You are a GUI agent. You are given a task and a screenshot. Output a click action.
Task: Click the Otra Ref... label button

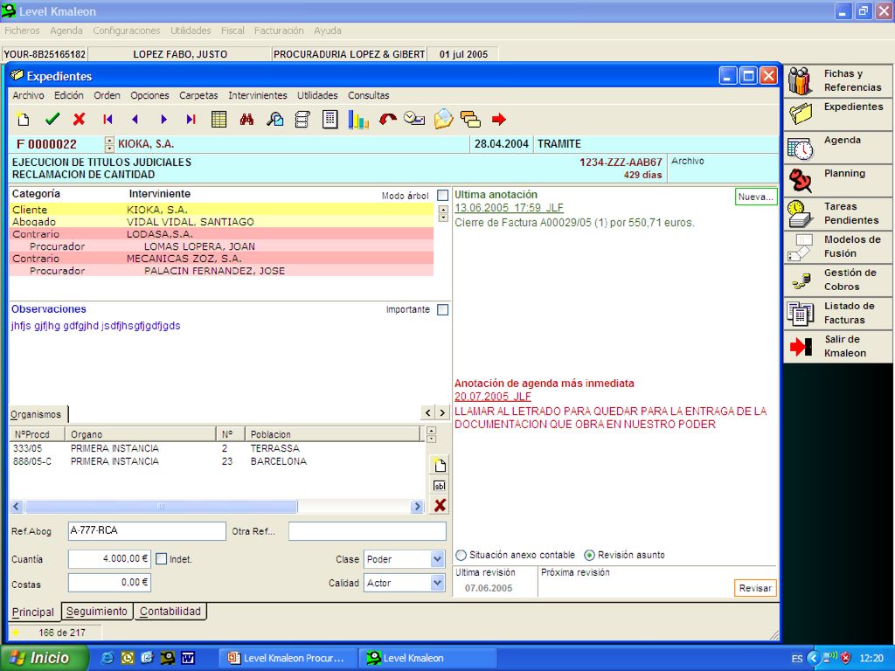tap(253, 531)
